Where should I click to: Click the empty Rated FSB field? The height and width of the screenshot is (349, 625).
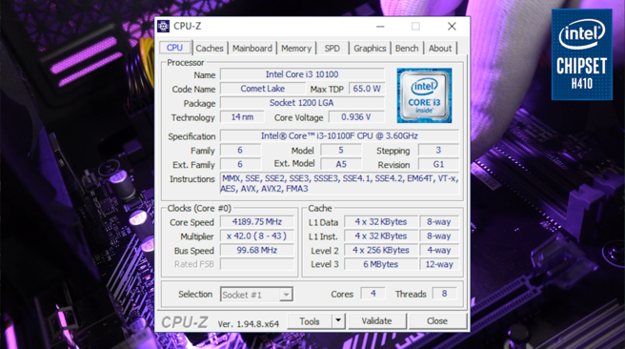click(x=257, y=264)
